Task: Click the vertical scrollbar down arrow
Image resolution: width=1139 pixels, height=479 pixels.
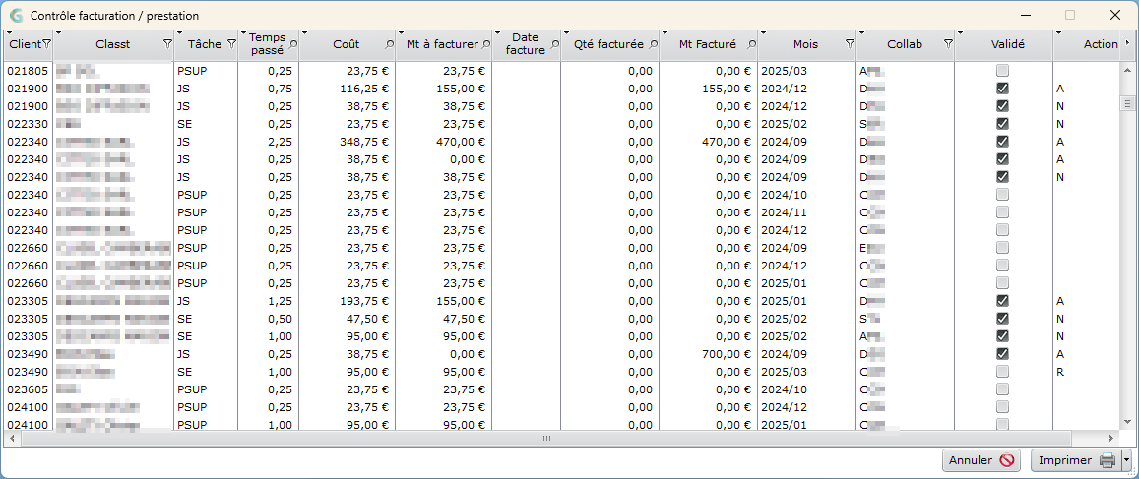Action: 1126,420
